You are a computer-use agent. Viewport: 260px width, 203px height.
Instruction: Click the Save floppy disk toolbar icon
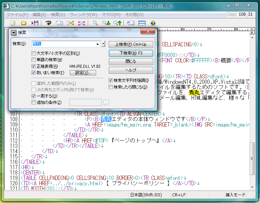[x=35, y=23]
